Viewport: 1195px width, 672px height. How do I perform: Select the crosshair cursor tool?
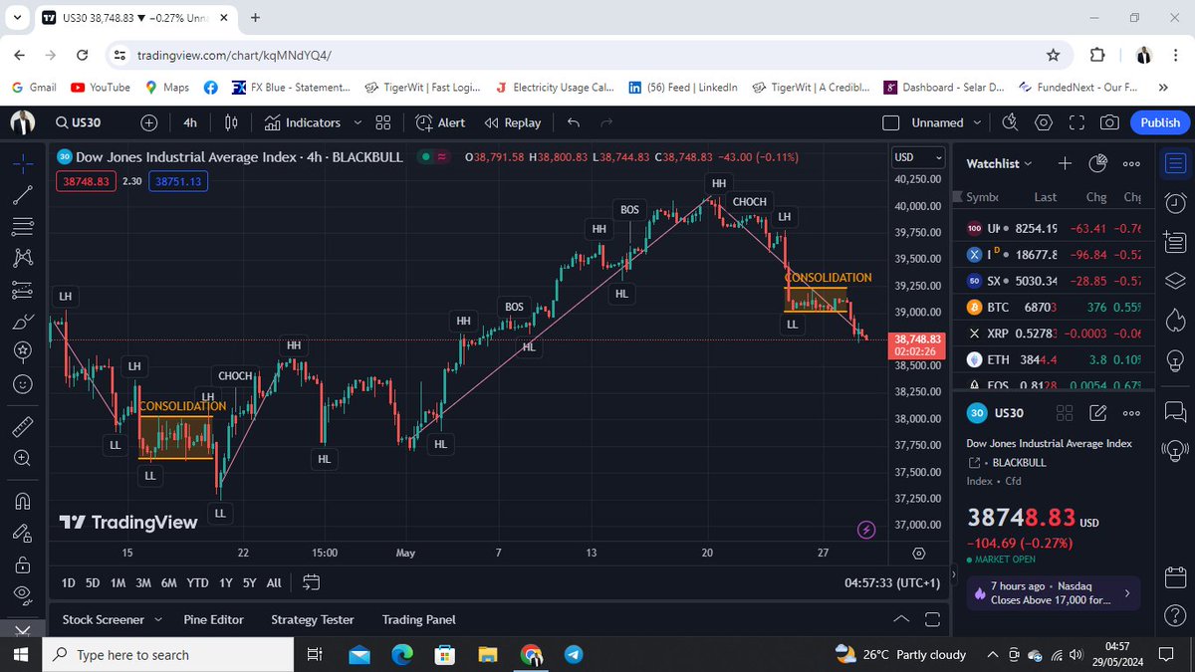tap(23, 162)
